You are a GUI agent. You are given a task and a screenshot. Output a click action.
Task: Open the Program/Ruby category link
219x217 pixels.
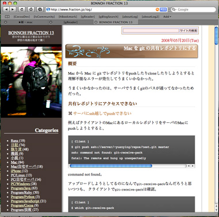[x=25, y=192]
